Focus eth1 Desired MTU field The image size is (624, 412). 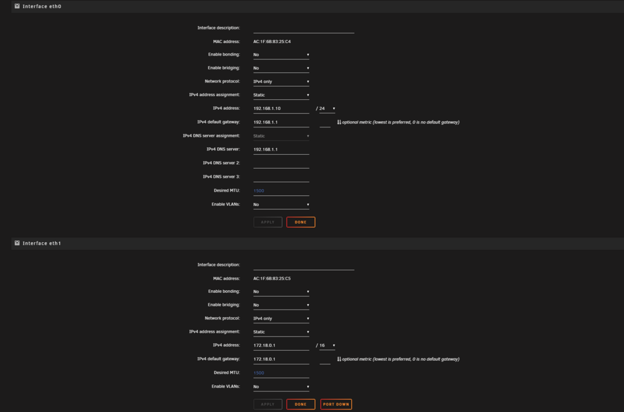point(281,373)
